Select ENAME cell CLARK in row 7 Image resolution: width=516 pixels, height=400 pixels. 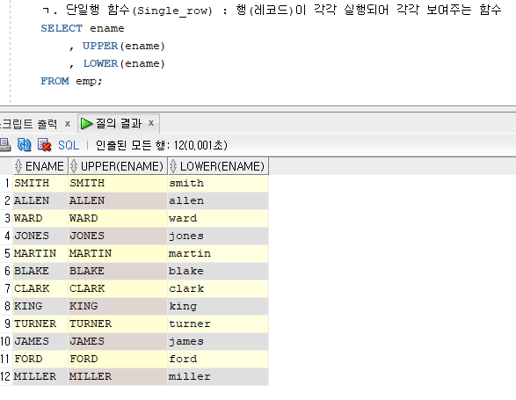point(40,288)
